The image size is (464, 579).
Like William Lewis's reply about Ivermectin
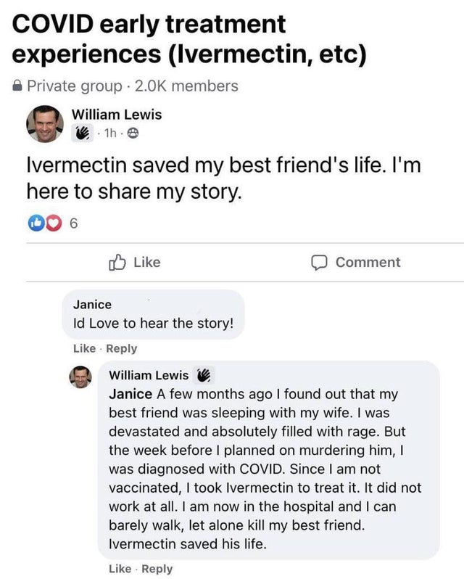tap(119, 569)
